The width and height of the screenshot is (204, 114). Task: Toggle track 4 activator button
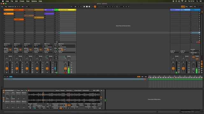point(37,68)
